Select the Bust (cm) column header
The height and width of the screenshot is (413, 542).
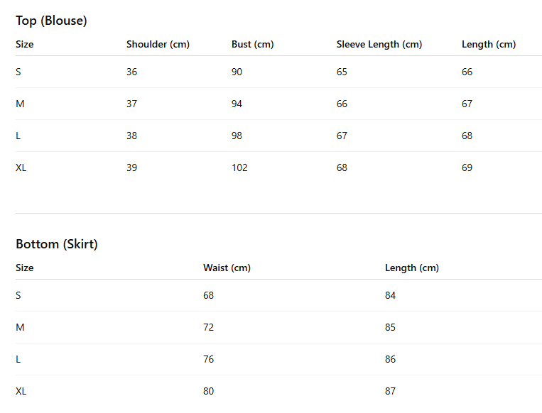coord(252,44)
